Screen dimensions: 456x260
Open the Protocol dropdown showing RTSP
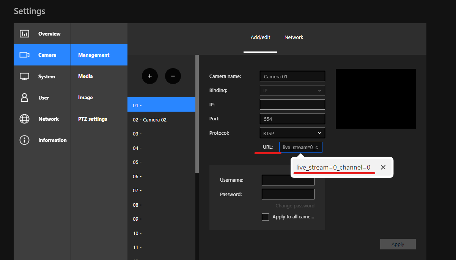click(292, 133)
